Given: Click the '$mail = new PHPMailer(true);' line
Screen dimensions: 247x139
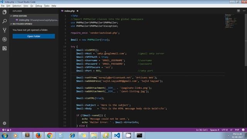Looking at the screenshot, I should tap(90, 40).
